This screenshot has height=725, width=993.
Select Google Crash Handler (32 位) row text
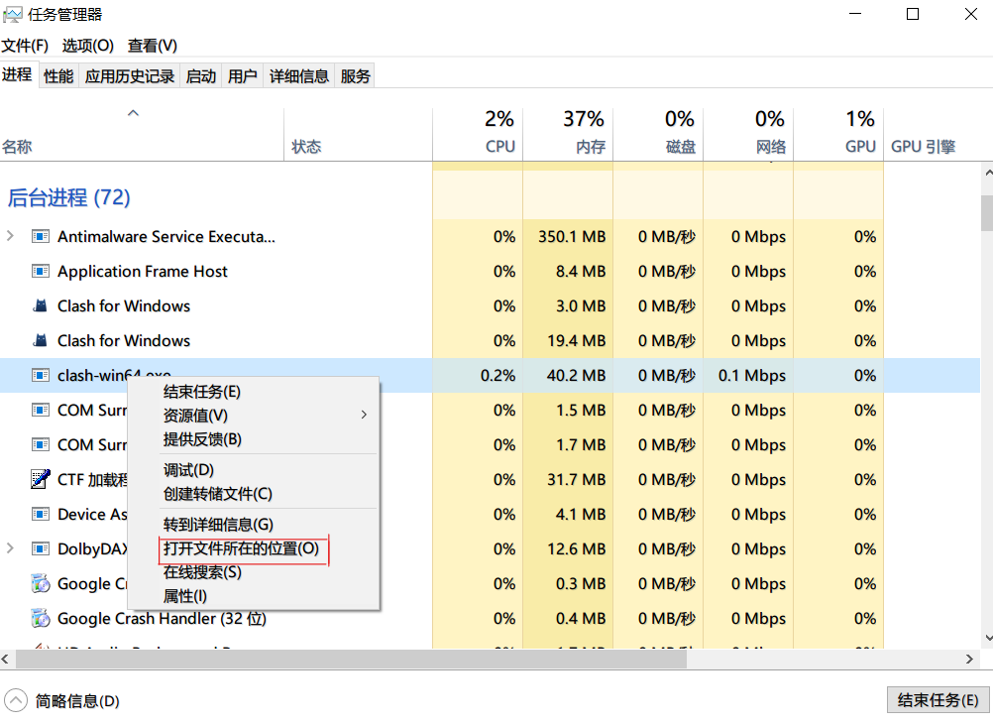(162, 618)
